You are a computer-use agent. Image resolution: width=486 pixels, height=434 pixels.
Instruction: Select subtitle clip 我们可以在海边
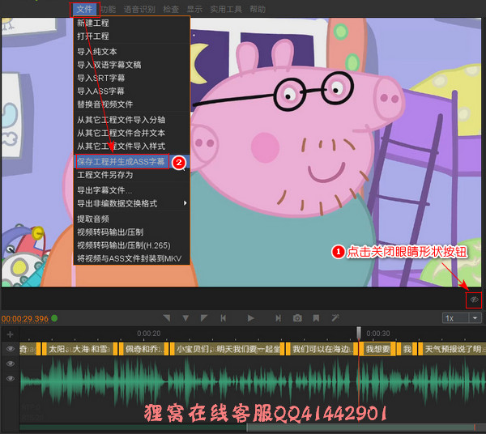pyautogui.click(x=322, y=349)
